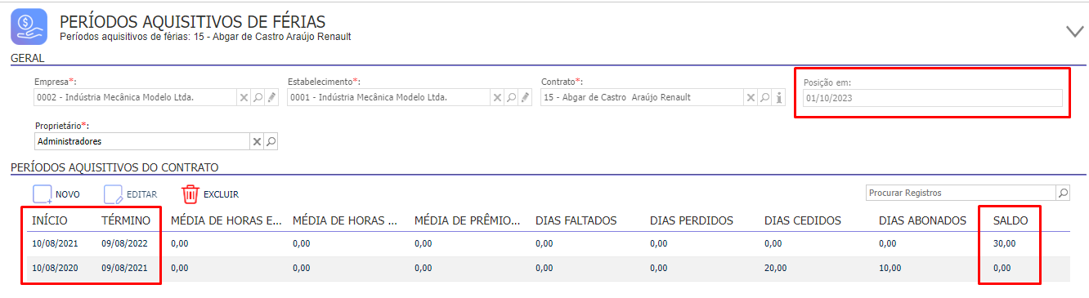Clear the Empresa field value
This screenshot has height=298, width=1089.
pyautogui.click(x=244, y=98)
